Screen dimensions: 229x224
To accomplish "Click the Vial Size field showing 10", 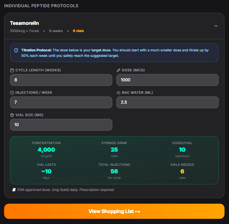I will [61, 125].
